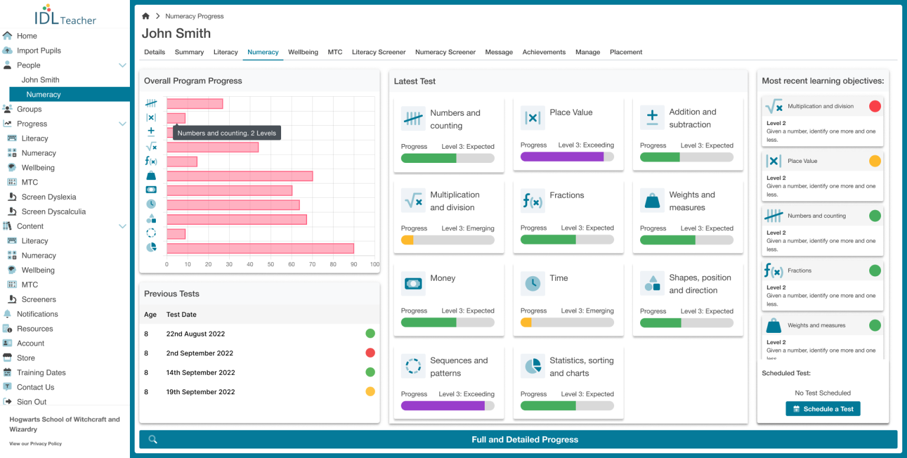Open the Achievements tab
The height and width of the screenshot is (458, 907).
tap(544, 52)
